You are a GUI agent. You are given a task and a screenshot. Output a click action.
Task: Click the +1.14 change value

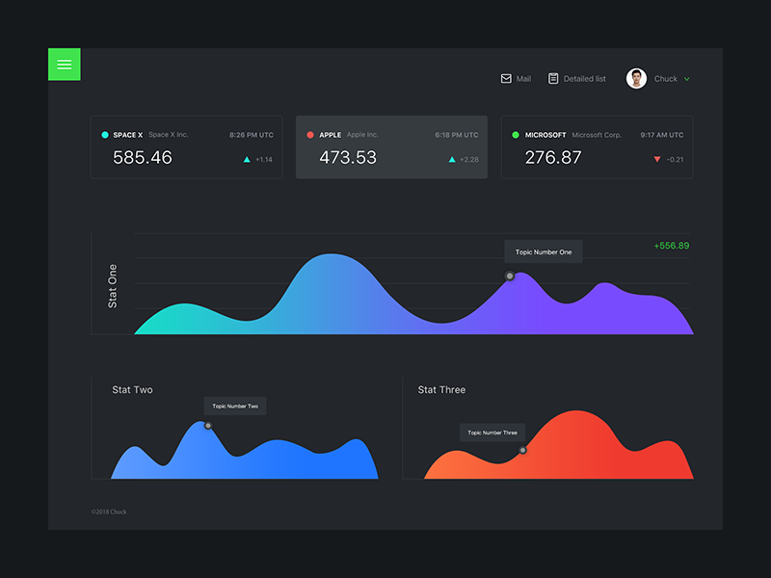[x=264, y=159]
